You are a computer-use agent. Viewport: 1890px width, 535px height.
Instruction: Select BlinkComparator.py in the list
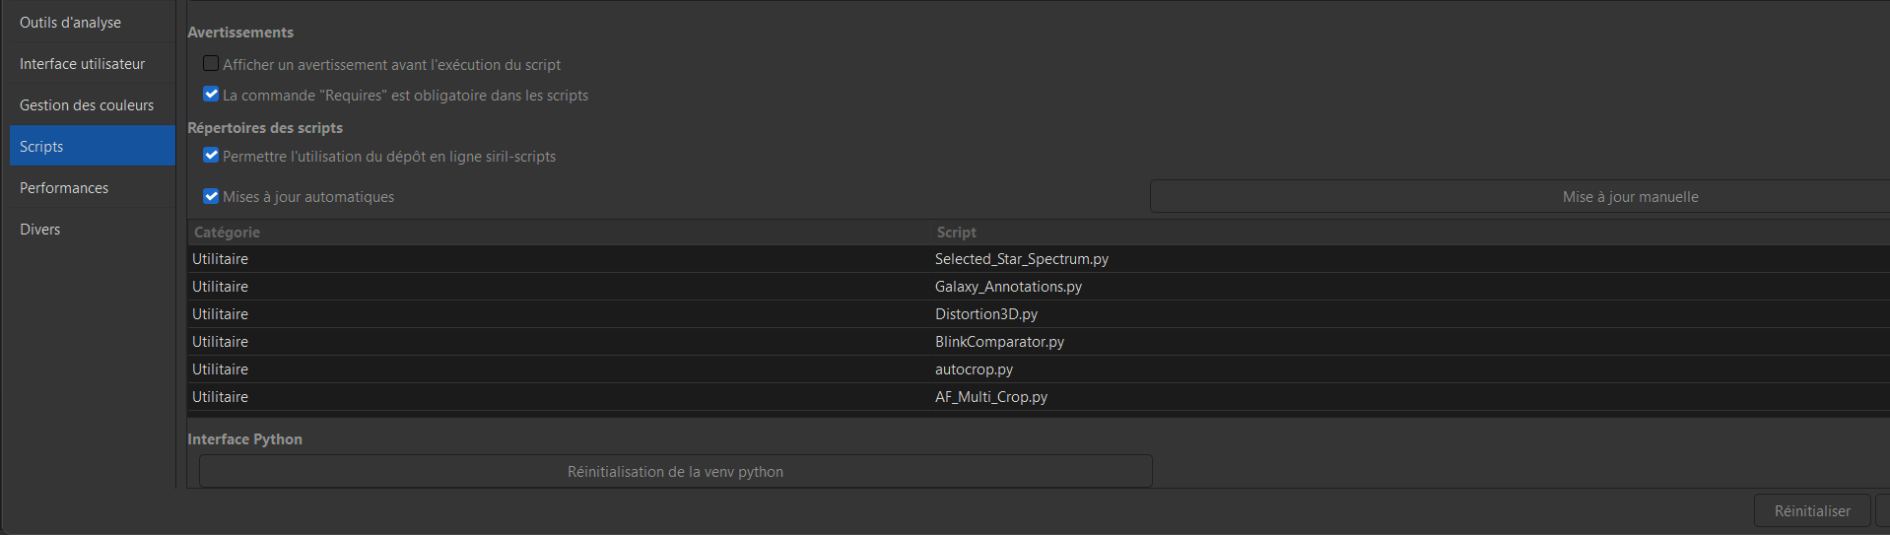(x=999, y=341)
